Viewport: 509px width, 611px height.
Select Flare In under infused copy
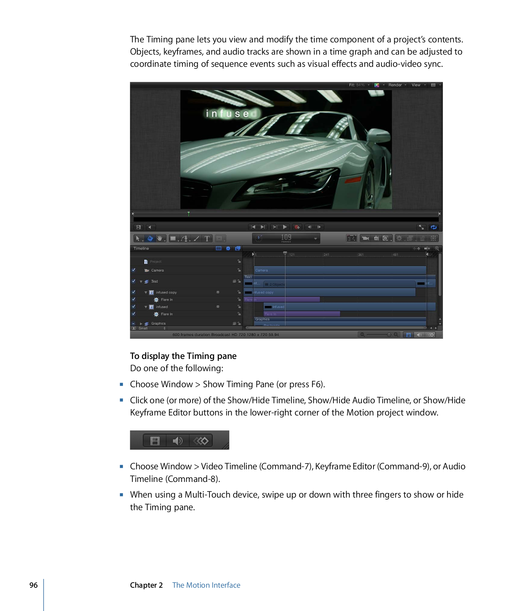click(186, 299)
